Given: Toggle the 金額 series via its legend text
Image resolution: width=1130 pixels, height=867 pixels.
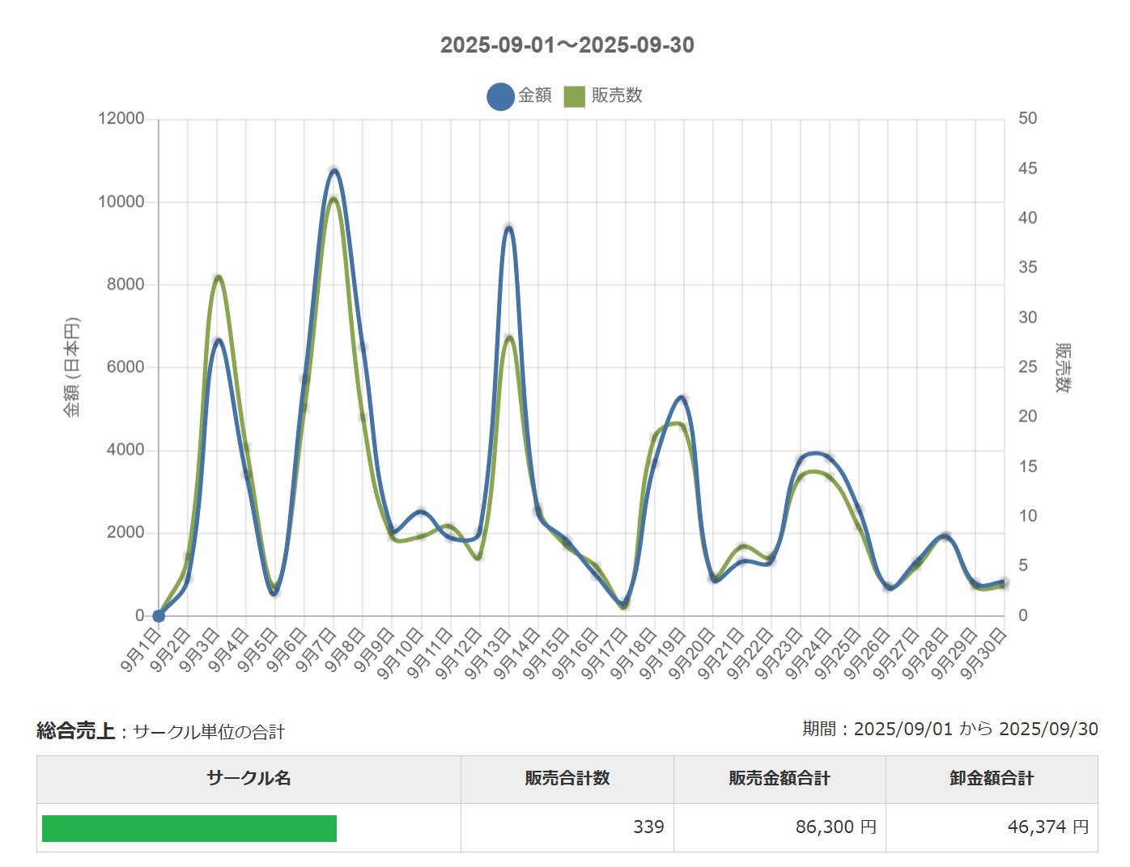Looking at the screenshot, I should click(535, 95).
